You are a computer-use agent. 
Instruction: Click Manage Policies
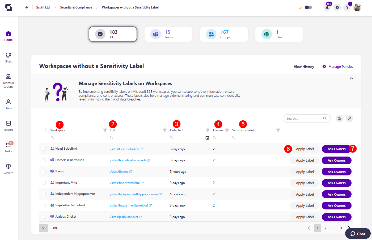(340, 66)
